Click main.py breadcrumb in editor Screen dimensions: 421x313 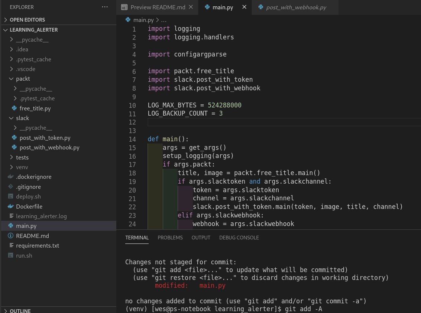click(x=143, y=20)
